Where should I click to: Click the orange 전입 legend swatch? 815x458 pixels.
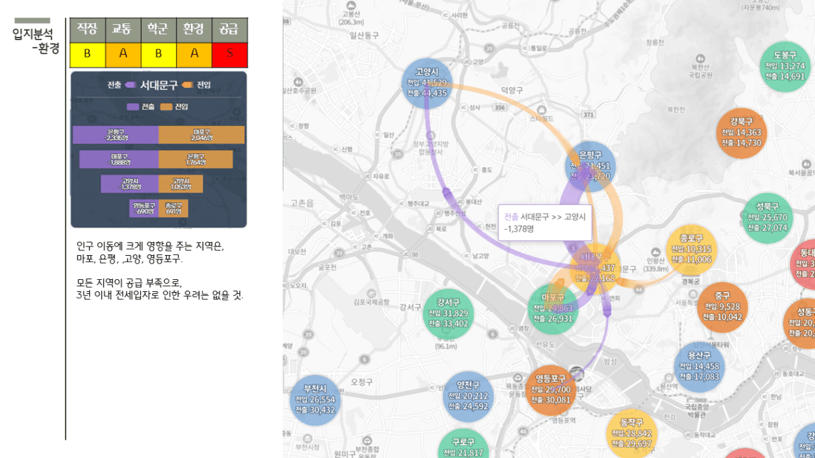pyautogui.click(x=166, y=106)
